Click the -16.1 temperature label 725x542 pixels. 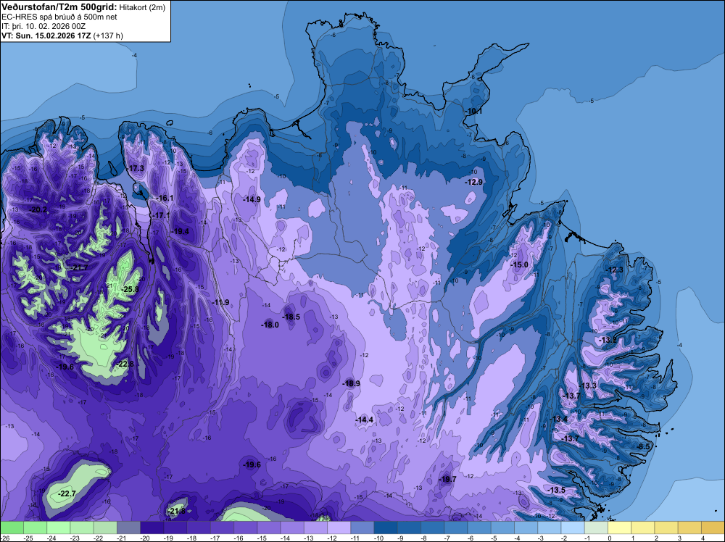(x=165, y=199)
